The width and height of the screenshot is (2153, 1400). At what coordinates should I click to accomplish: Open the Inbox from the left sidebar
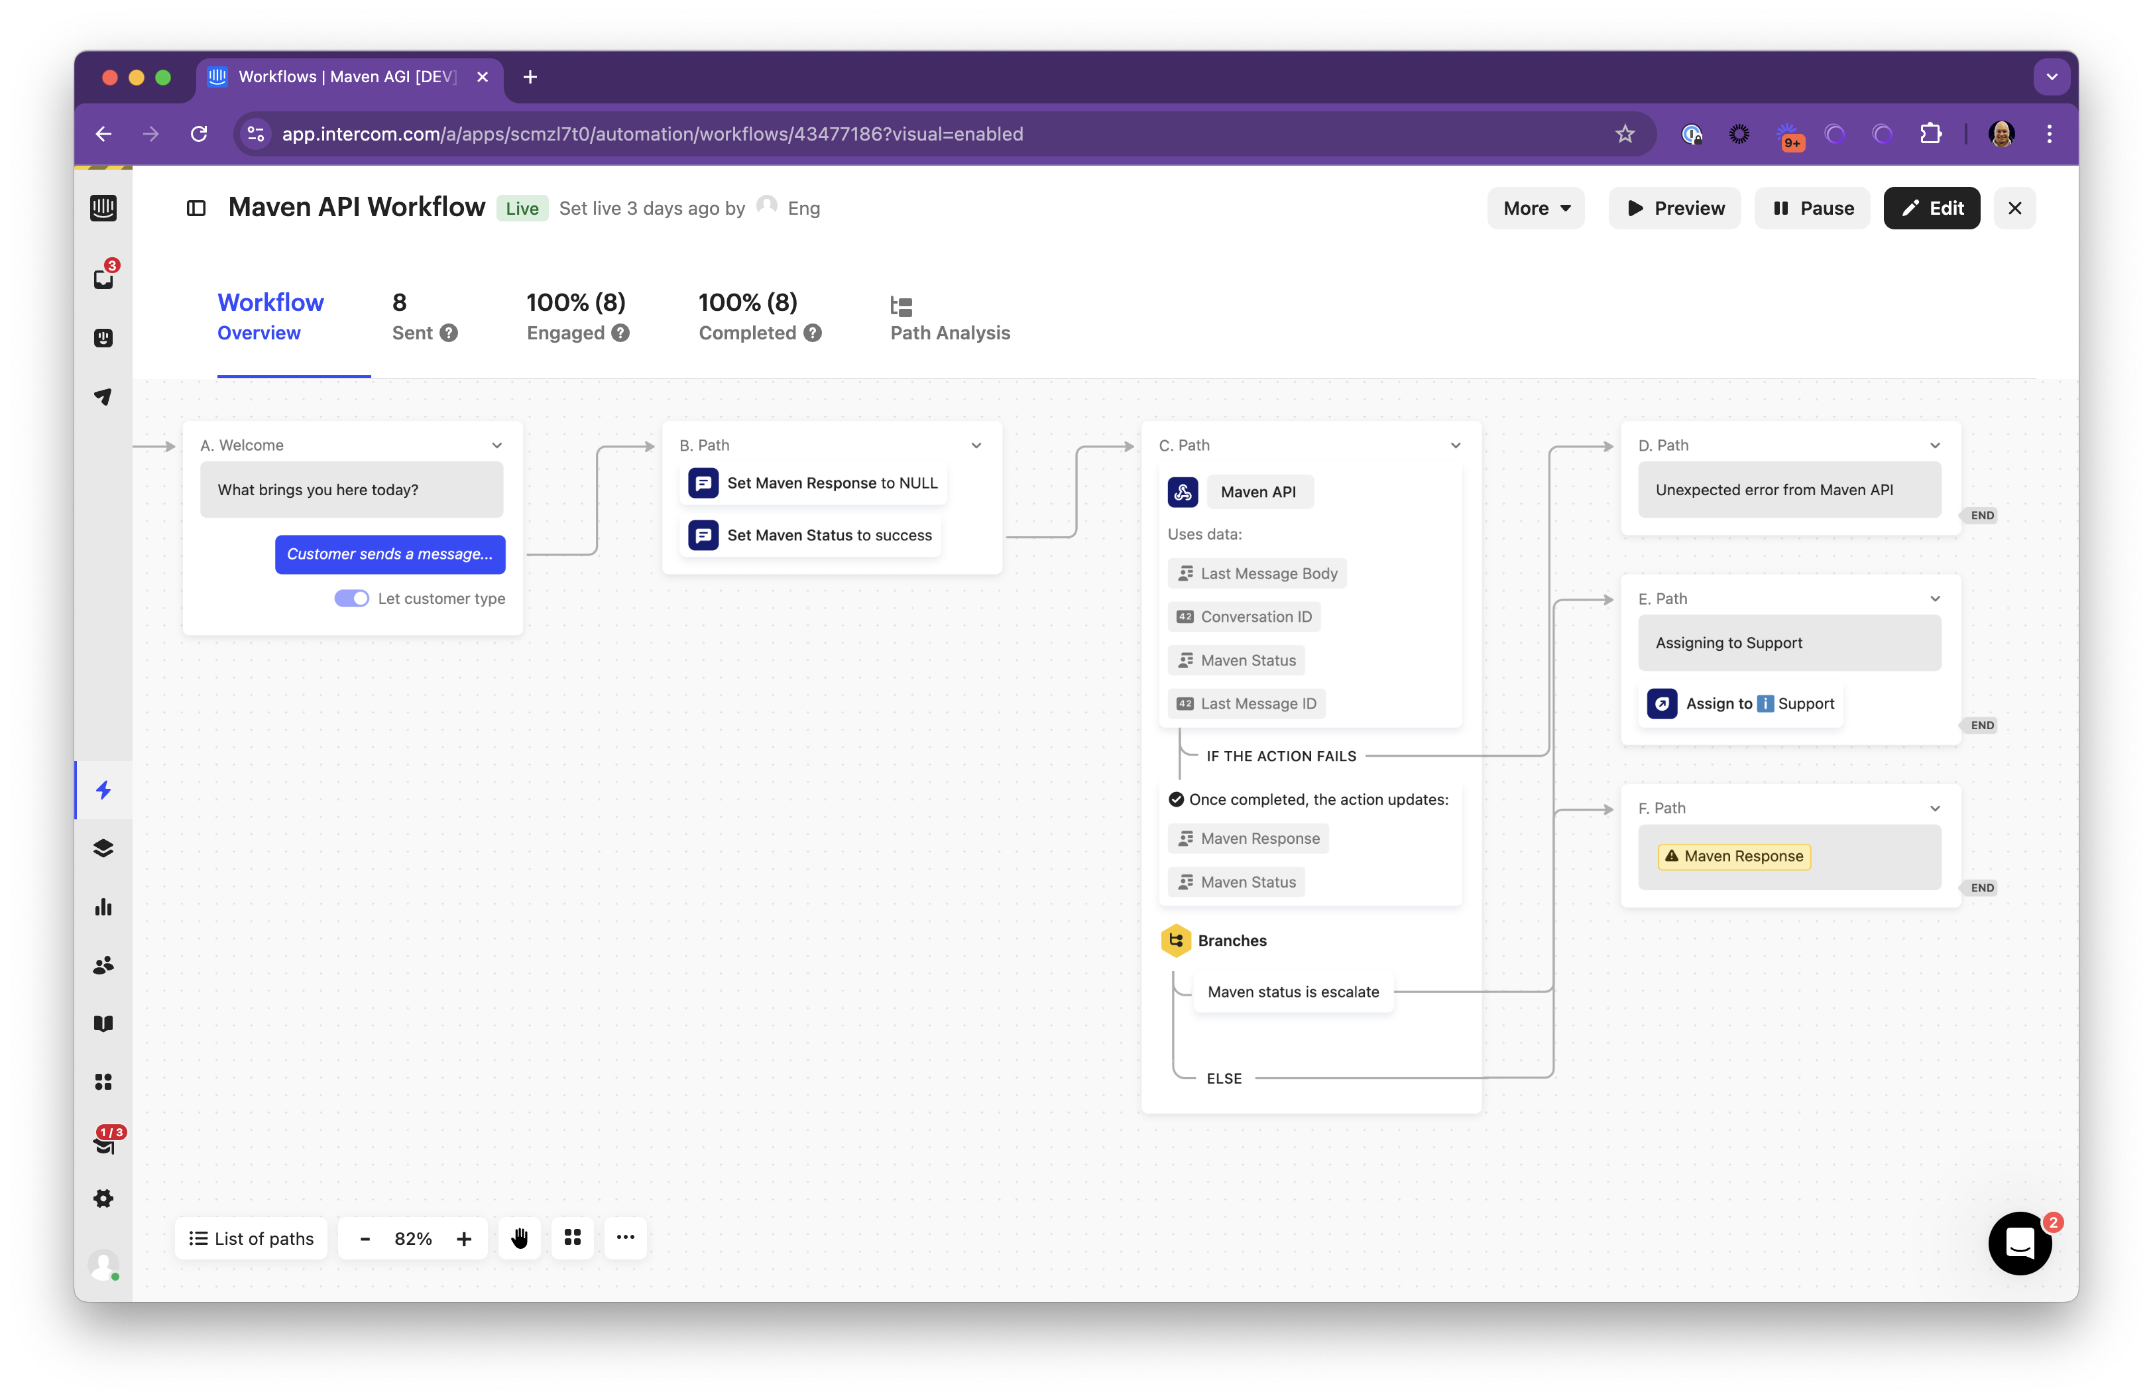pyautogui.click(x=103, y=278)
